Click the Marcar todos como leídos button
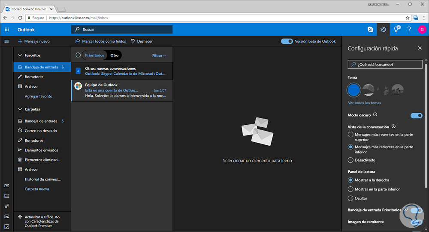 pyautogui.click(x=101, y=41)
